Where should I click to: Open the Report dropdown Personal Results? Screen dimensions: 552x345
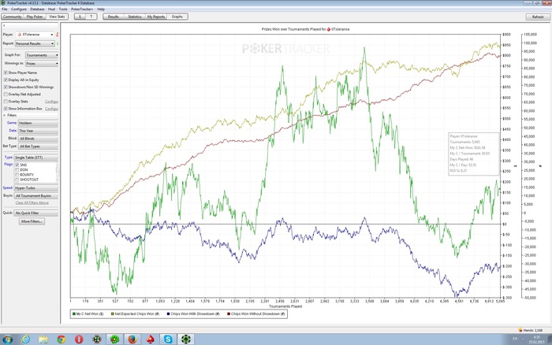(35, 43)
